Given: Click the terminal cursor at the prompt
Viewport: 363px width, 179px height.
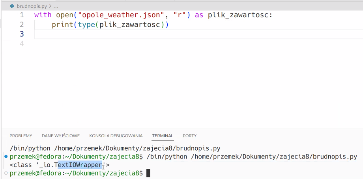Looking at the screenshot, I should pyautogui.click(x=148, y=173).
